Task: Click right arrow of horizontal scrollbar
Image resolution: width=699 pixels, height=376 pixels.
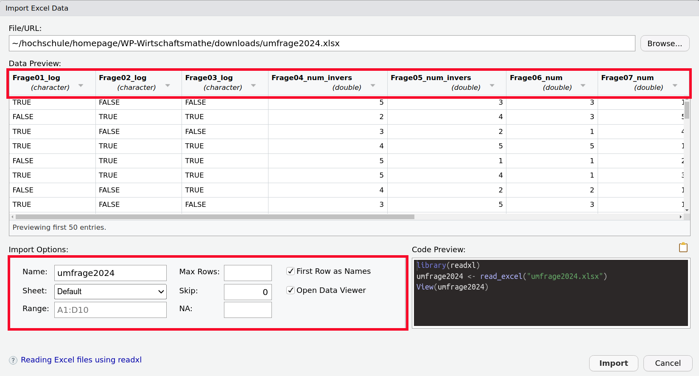Action: tap(680, 217)
